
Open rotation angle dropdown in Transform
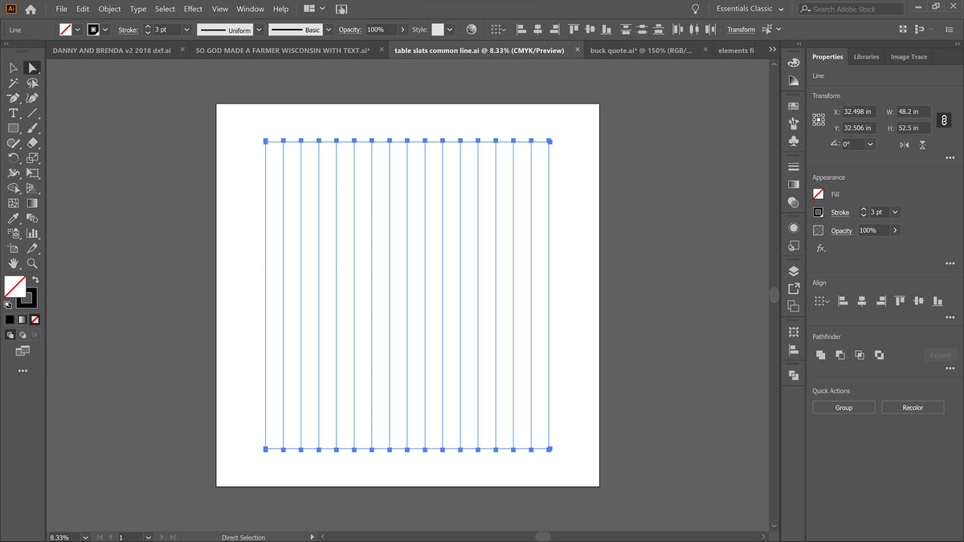[870, 145]
